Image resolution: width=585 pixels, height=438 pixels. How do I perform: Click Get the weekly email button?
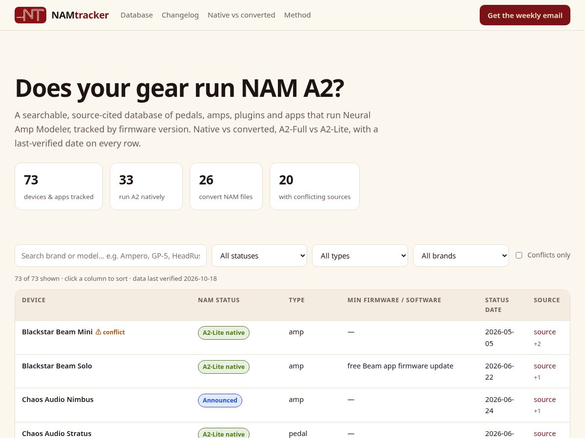(x=525, y=15)
